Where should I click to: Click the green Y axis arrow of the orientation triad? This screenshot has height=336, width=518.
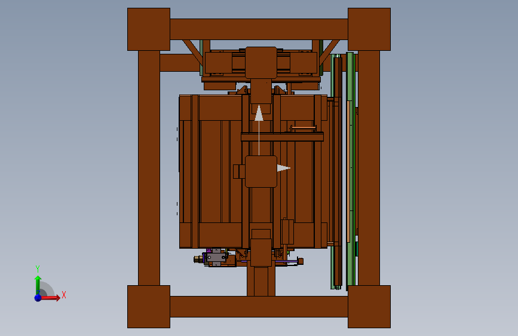38,285
